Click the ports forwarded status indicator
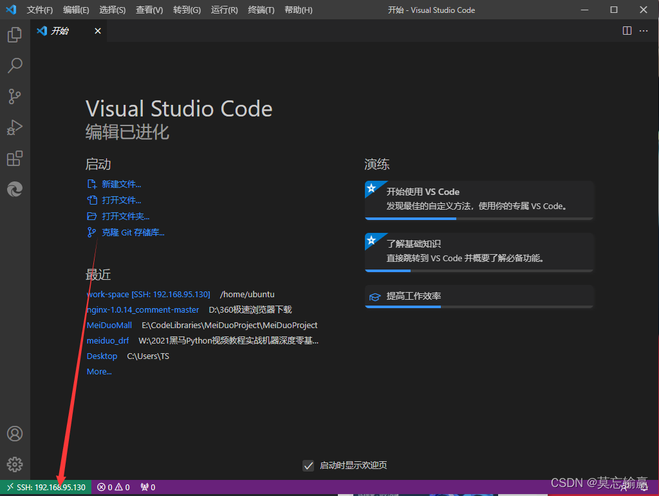659x496 pixels. tap(148, 487)
